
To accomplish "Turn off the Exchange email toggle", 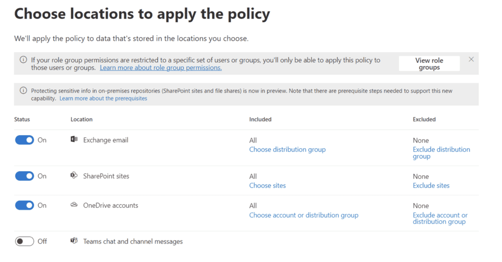I will coord(25,140).
